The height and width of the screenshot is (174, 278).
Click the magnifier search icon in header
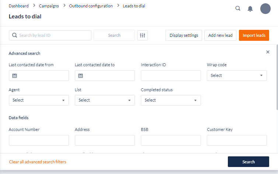click(238, 8)
